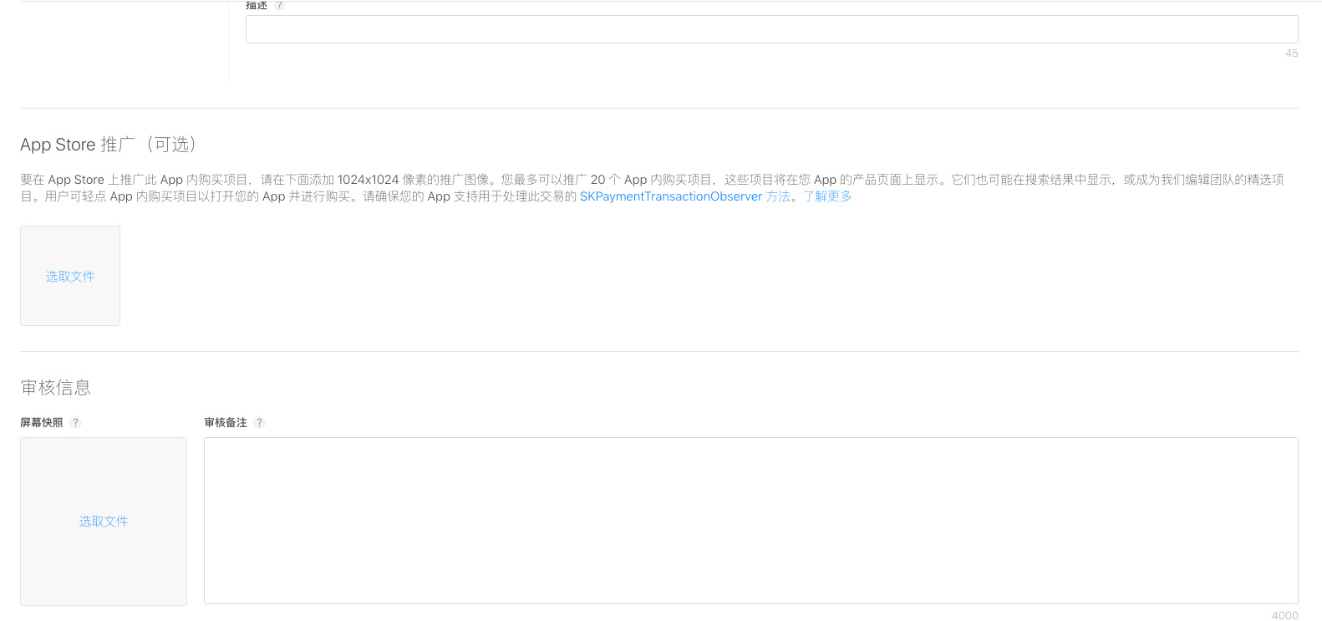Click the 审核信息 section heading
Viewport: 1322px width, 621px height.
pyautogui.click(x=56, y=388)
